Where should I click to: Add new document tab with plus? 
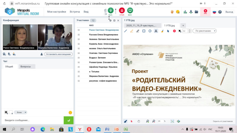point(183,25)
